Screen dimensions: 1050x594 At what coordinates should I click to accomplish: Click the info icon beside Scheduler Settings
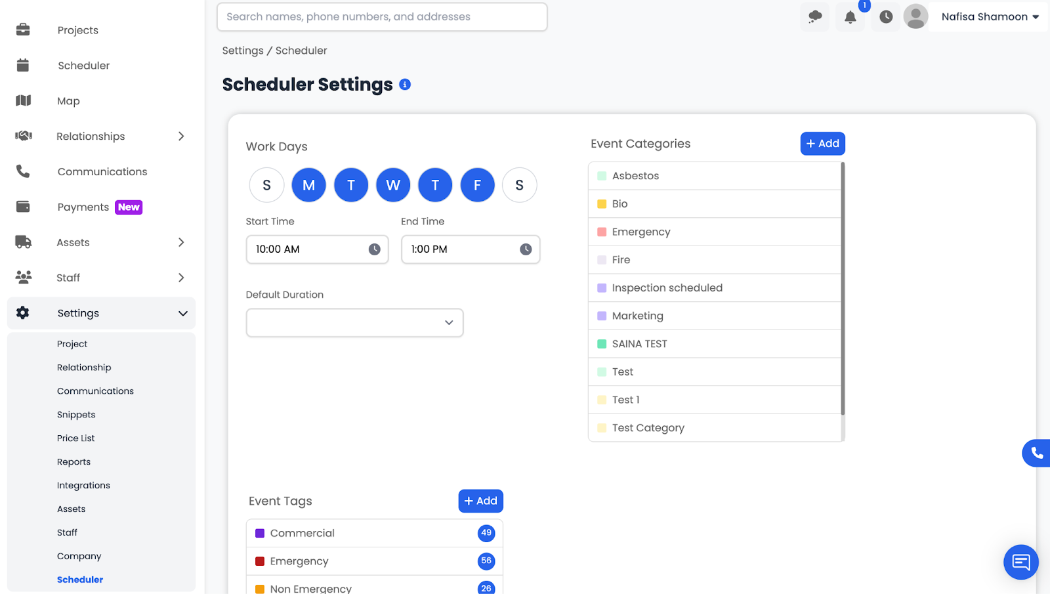click(x=404, y=84)
